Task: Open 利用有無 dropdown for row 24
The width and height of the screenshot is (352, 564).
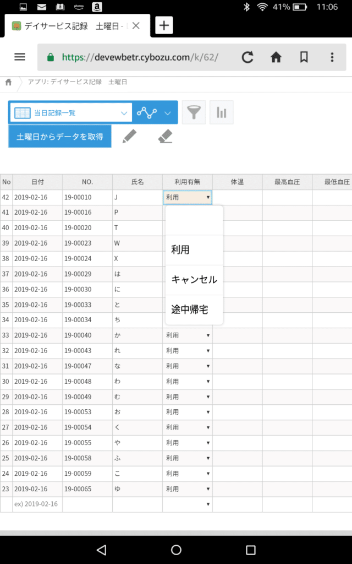Action: (188, 474)
